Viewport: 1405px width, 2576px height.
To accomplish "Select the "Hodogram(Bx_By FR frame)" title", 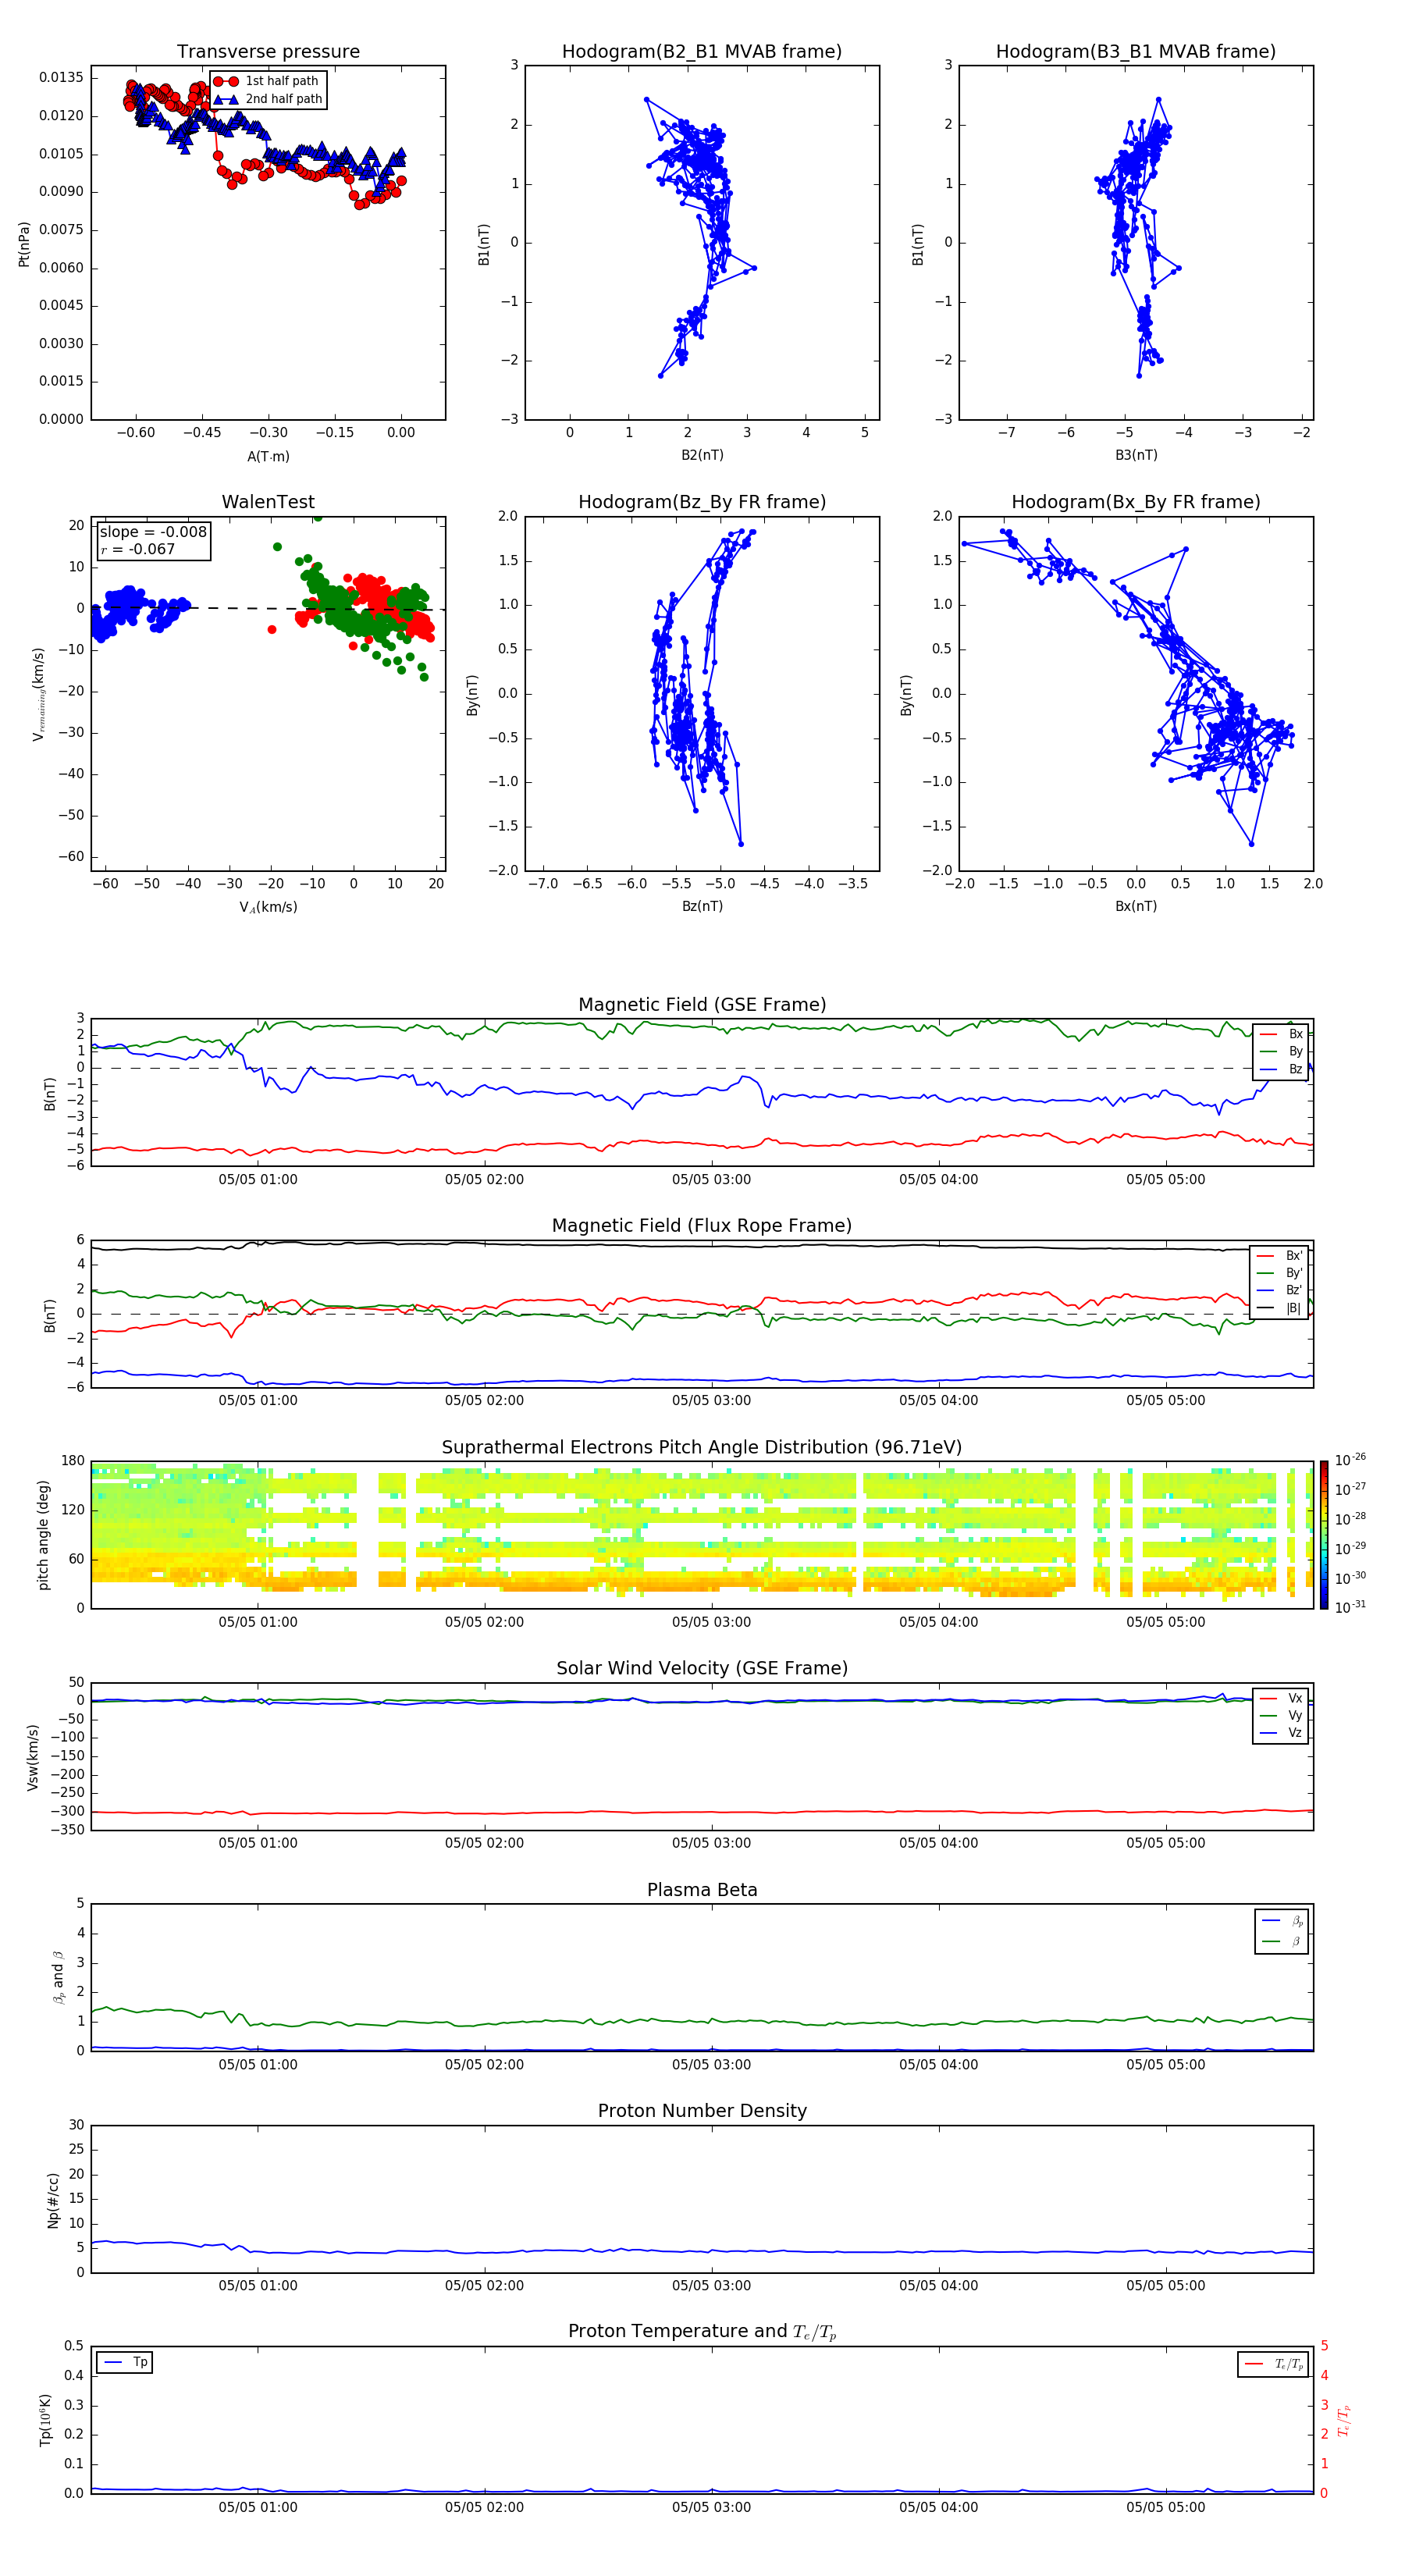I will pos(1136,502).
